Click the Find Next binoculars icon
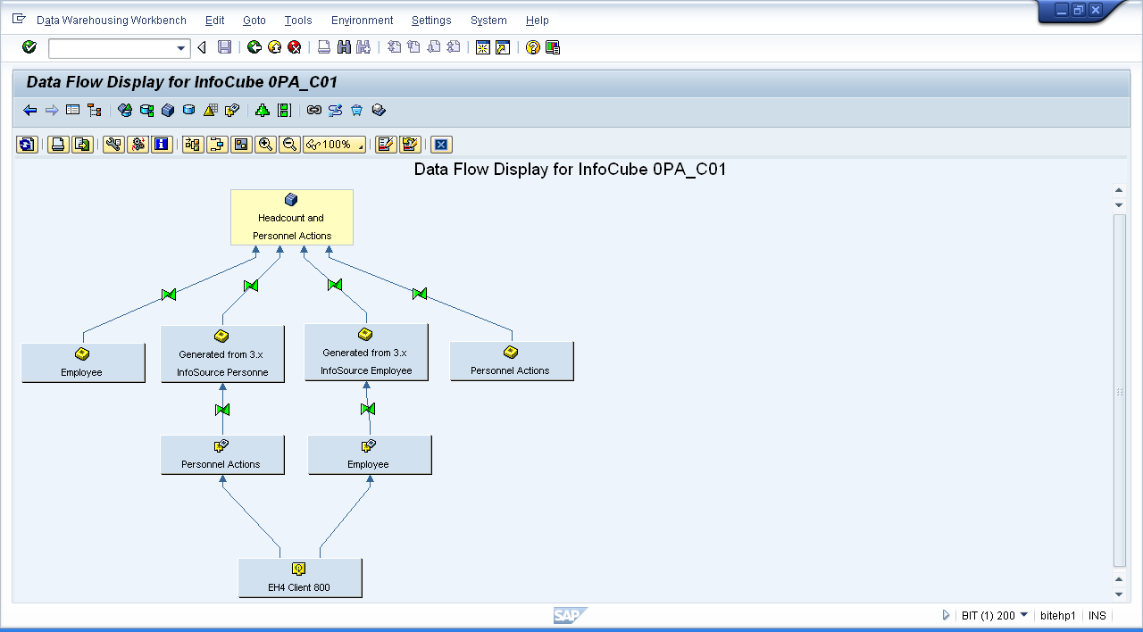The height and width of the screenshot is (632, 1143). tap(363, 47)
